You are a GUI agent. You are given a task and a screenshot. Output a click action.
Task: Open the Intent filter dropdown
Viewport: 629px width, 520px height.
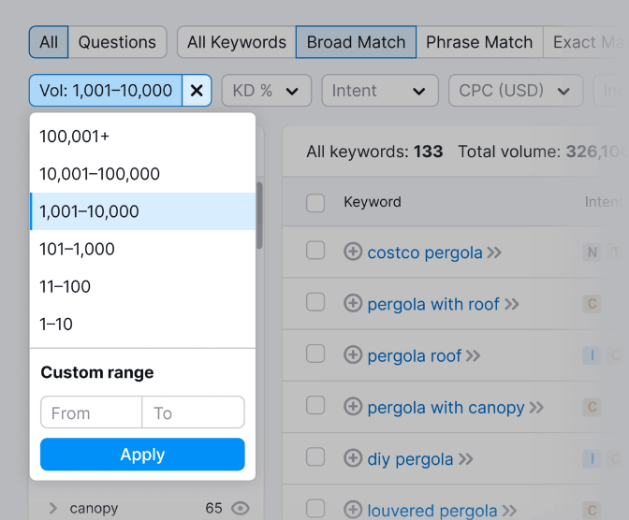(x=379, y=91)
